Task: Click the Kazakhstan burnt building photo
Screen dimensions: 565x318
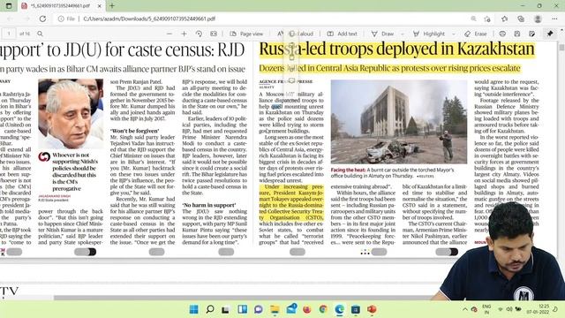Action: (398, 122)
